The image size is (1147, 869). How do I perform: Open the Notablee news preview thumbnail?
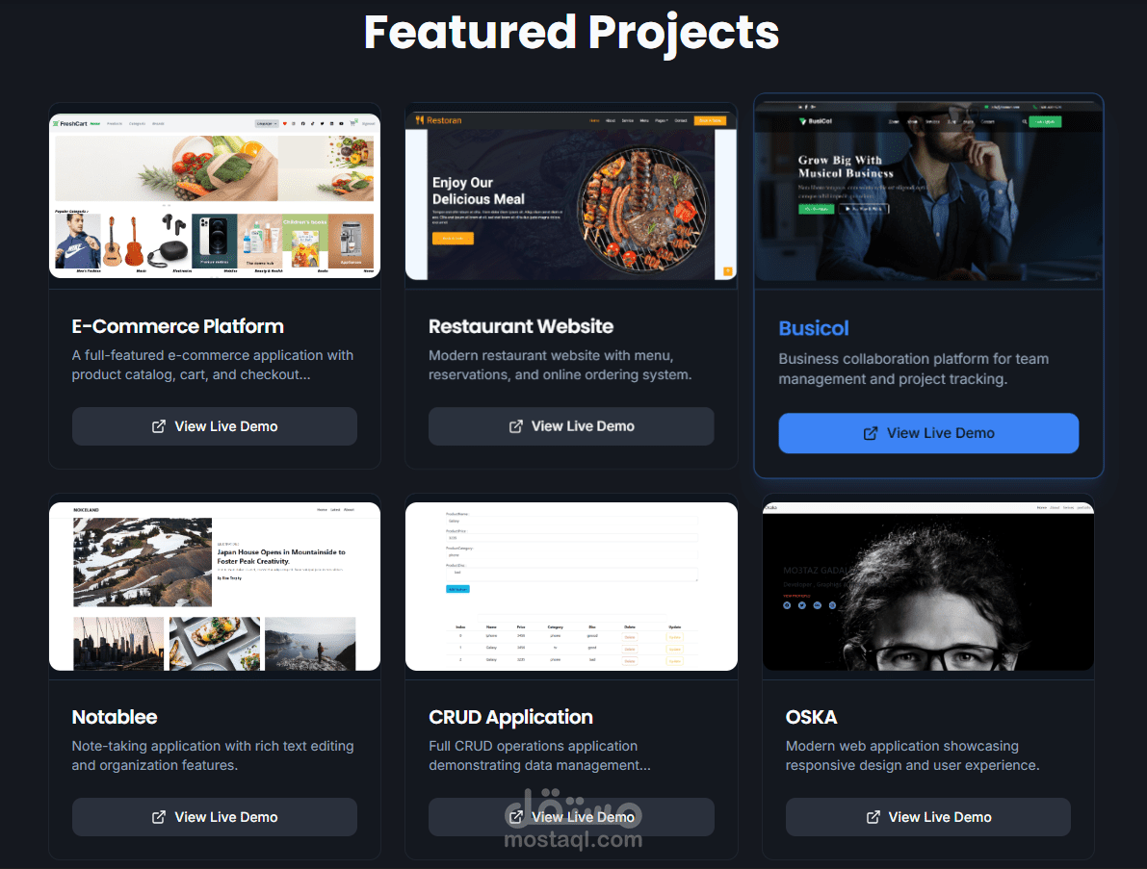(x=215, y=586)
